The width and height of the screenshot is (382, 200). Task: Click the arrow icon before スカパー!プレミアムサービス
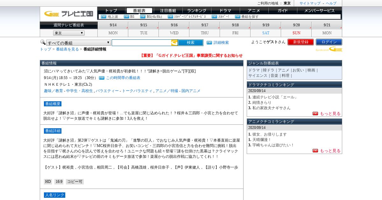click(170, 17)
